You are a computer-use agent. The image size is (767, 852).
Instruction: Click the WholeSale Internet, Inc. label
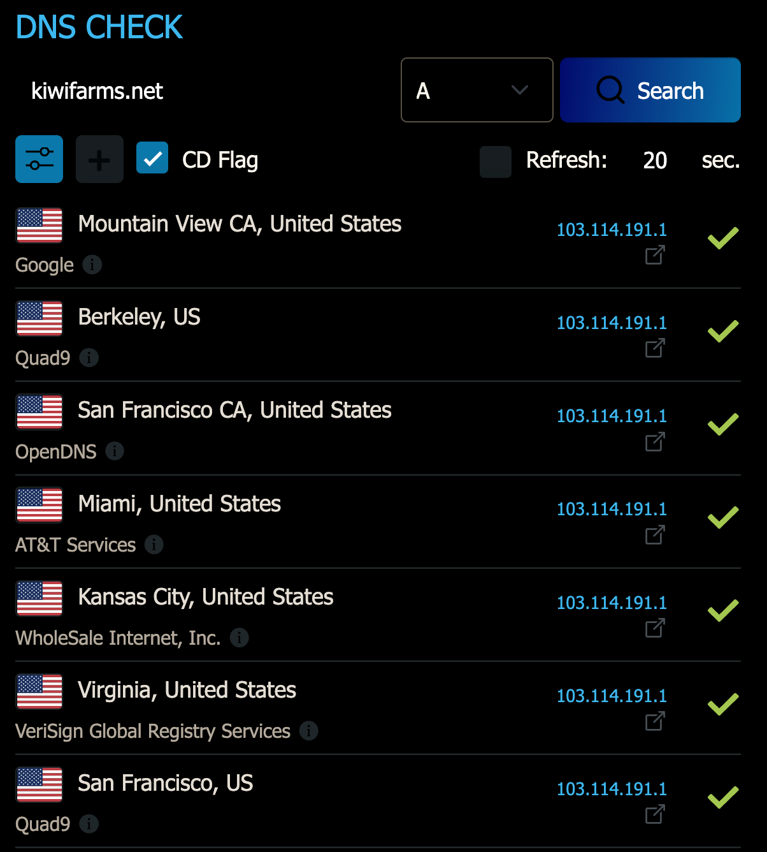point(118,638)
